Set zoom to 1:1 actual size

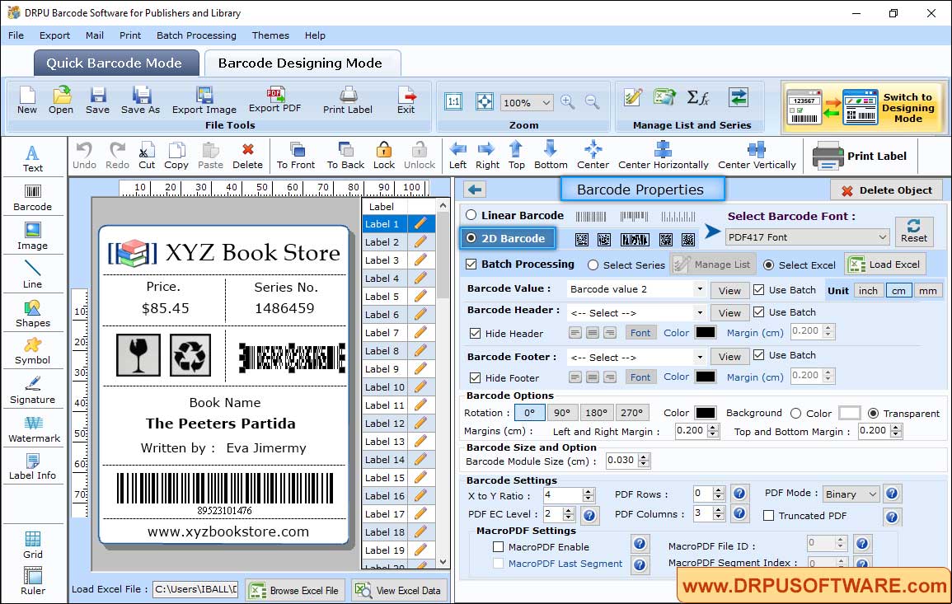pyautogui.click(x=453, y=101)
